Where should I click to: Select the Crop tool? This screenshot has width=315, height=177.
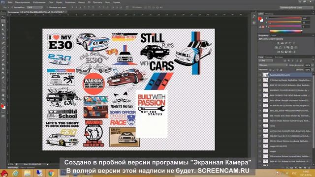coord(3,34)
